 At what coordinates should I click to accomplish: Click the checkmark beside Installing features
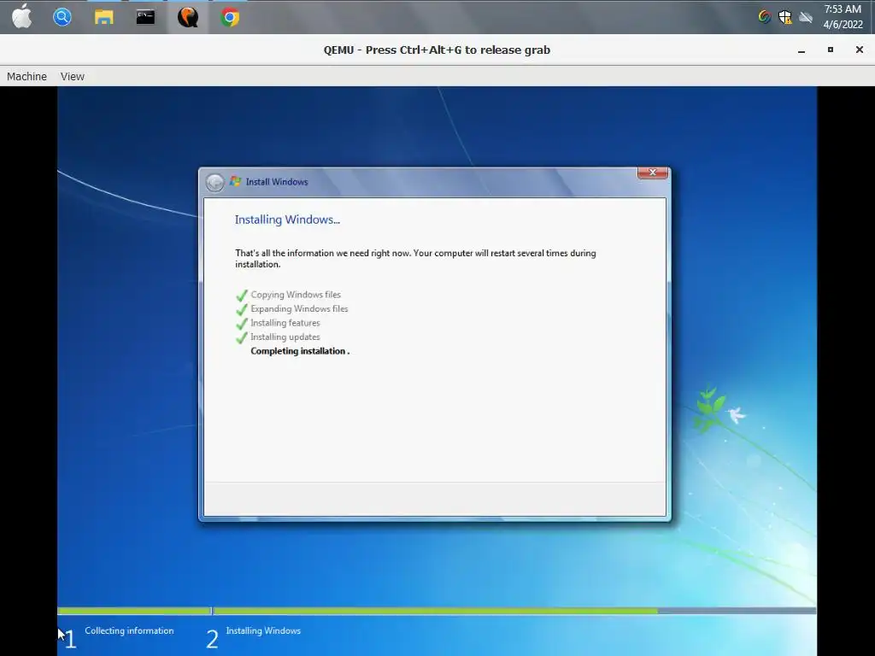pos(242,324)
